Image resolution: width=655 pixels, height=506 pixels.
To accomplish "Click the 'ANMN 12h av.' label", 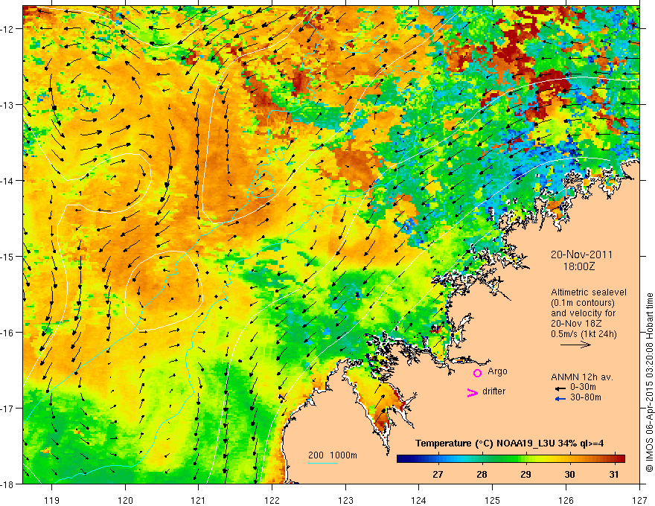I will click(582, 377).
